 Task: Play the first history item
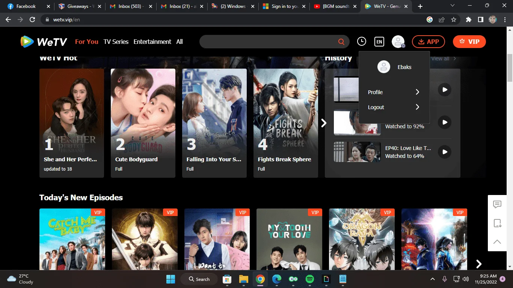coord(445,90)
